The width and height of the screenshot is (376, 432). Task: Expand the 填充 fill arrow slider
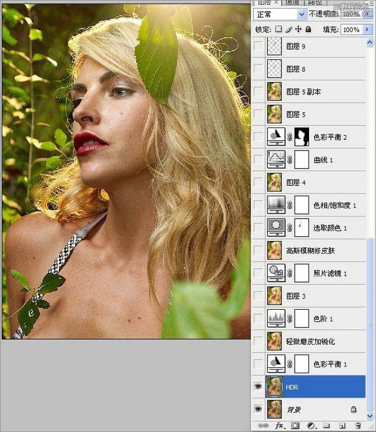coord(367,29)
